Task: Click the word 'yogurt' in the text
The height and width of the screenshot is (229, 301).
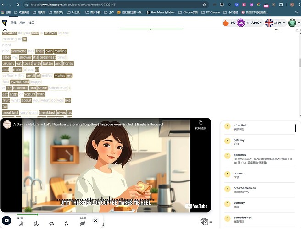Action: [x=30, y=94]
